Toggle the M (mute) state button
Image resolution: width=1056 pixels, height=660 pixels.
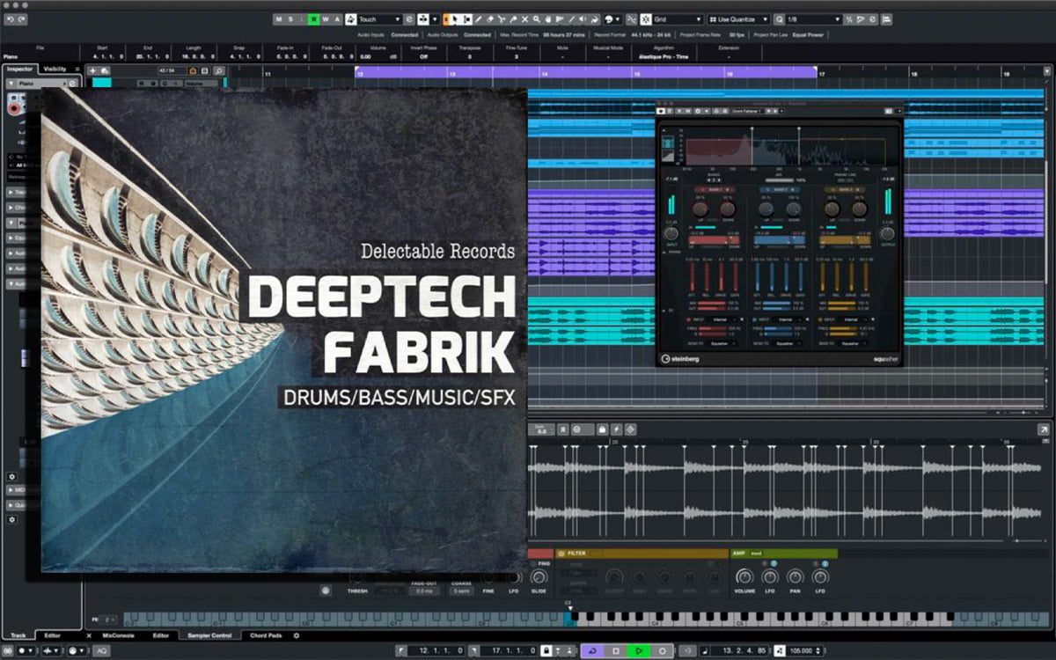tap(279, 19)
